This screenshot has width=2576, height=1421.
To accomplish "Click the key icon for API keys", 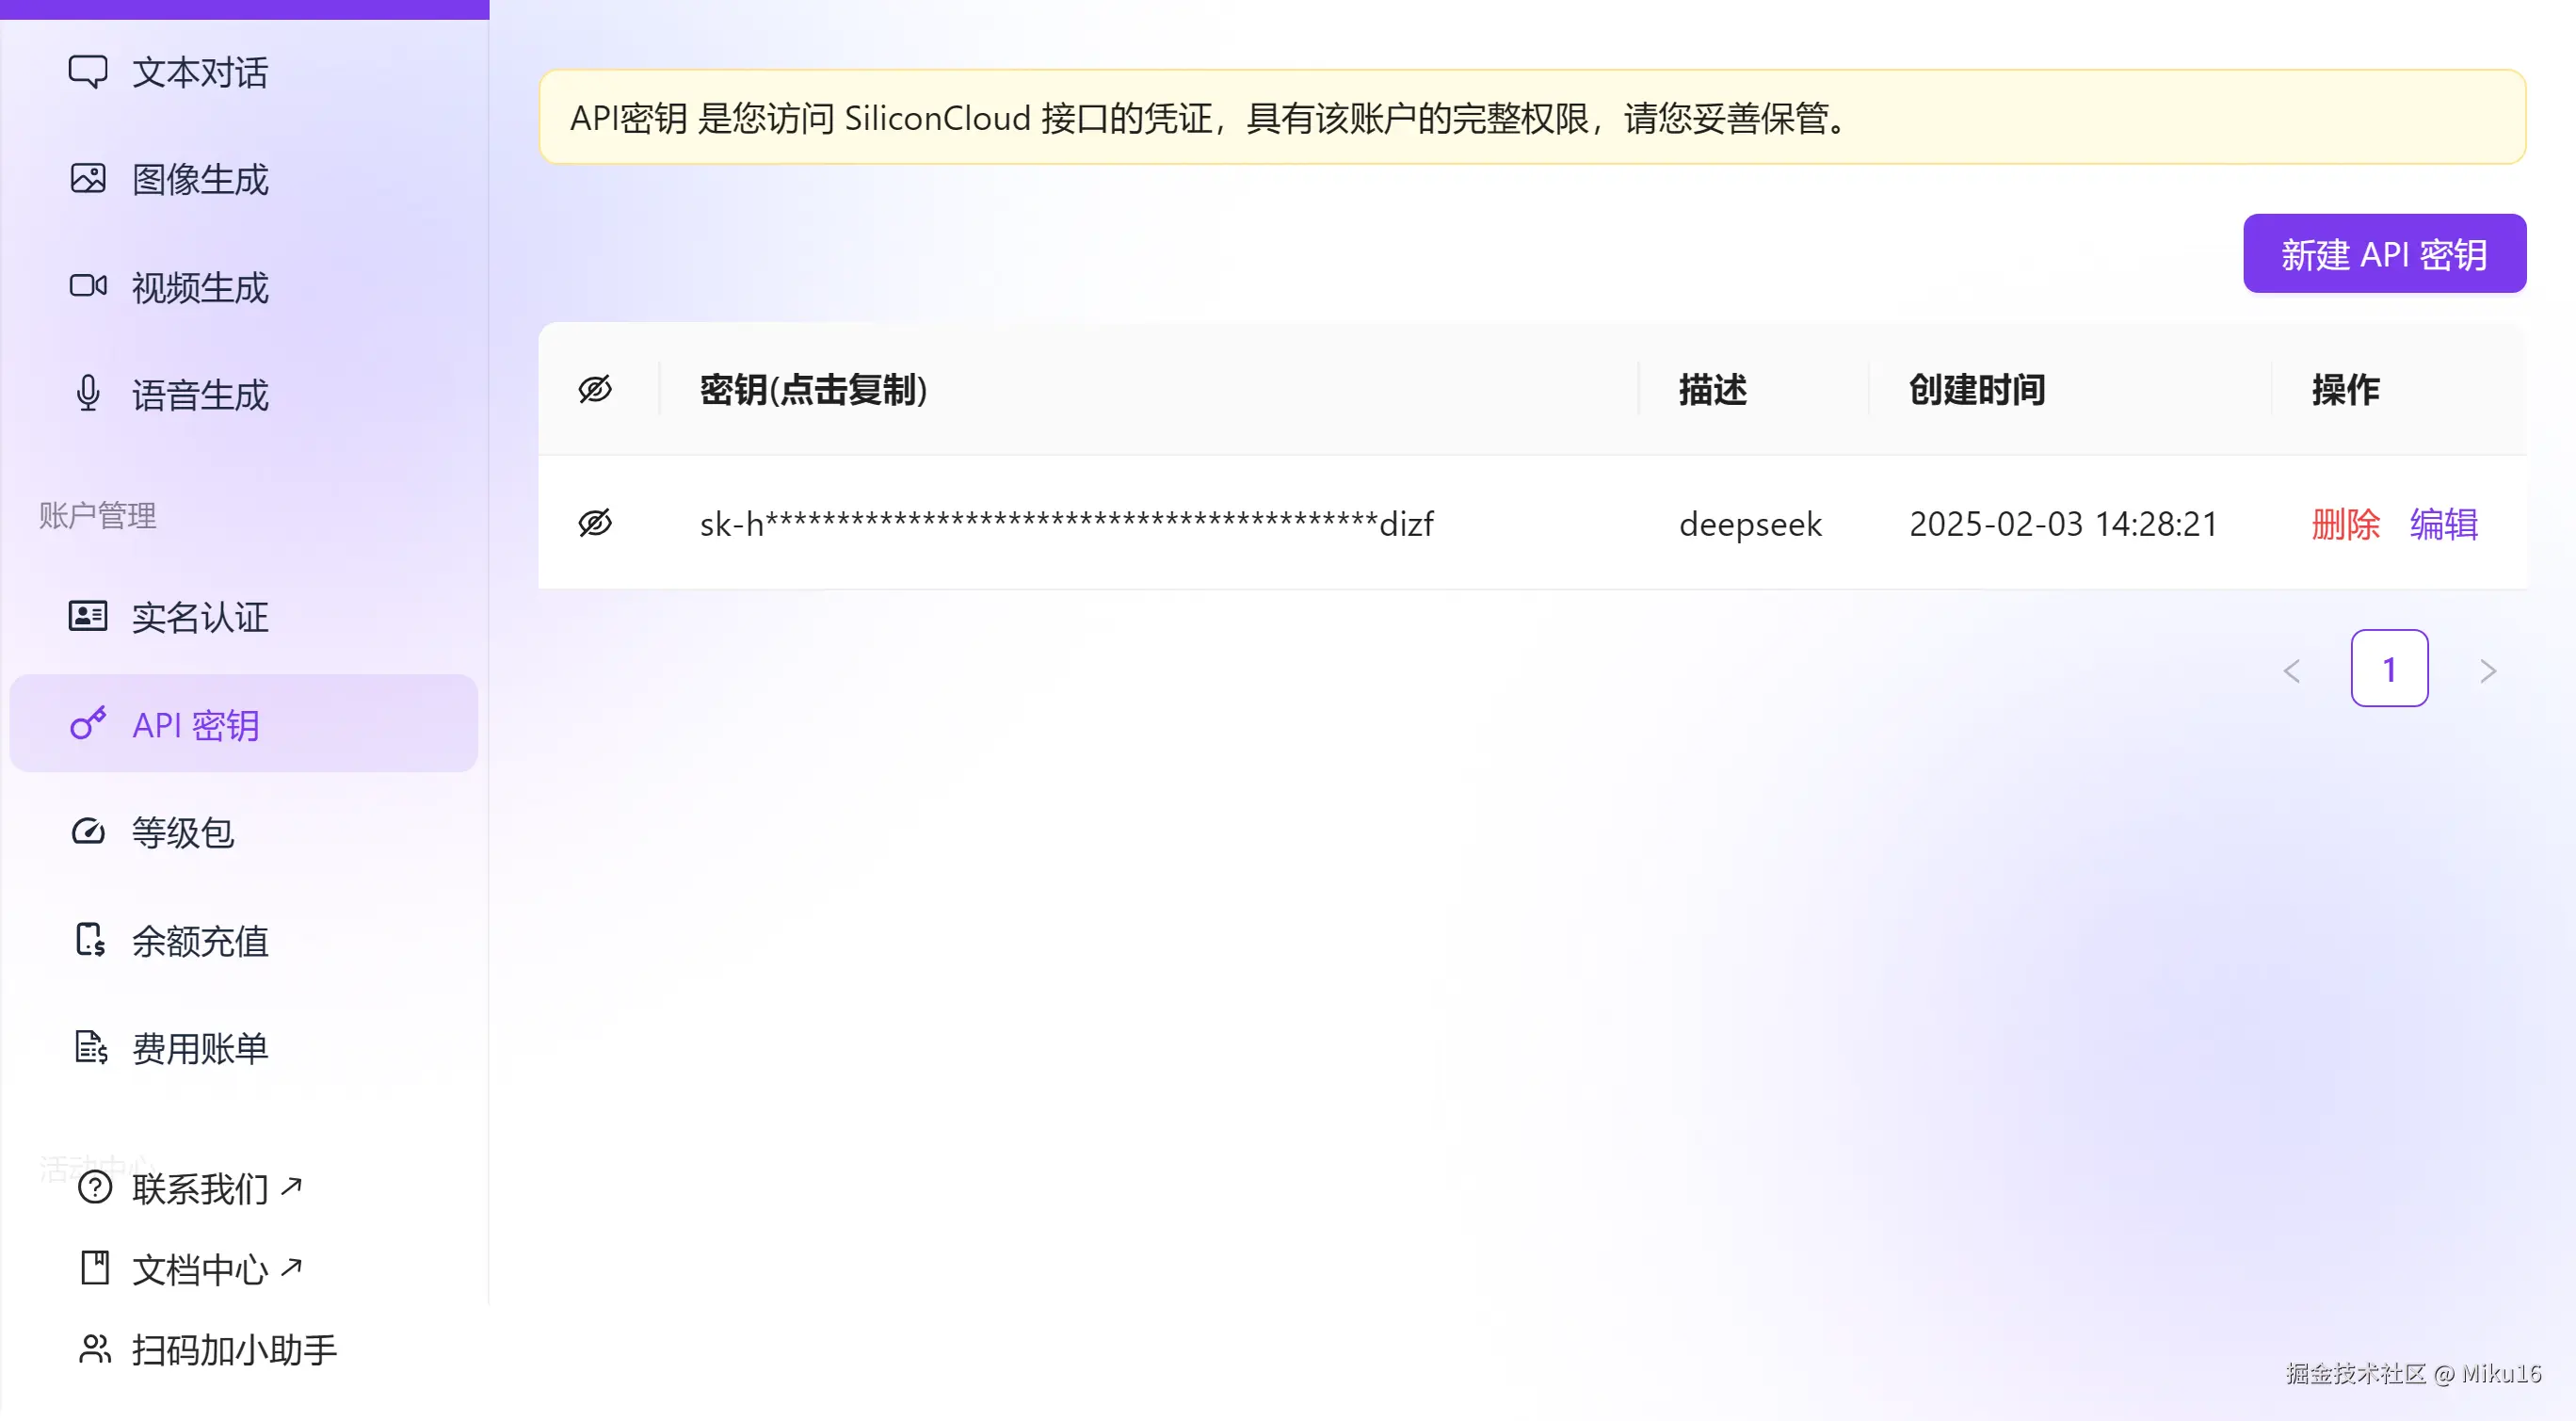I will (88, 724).
